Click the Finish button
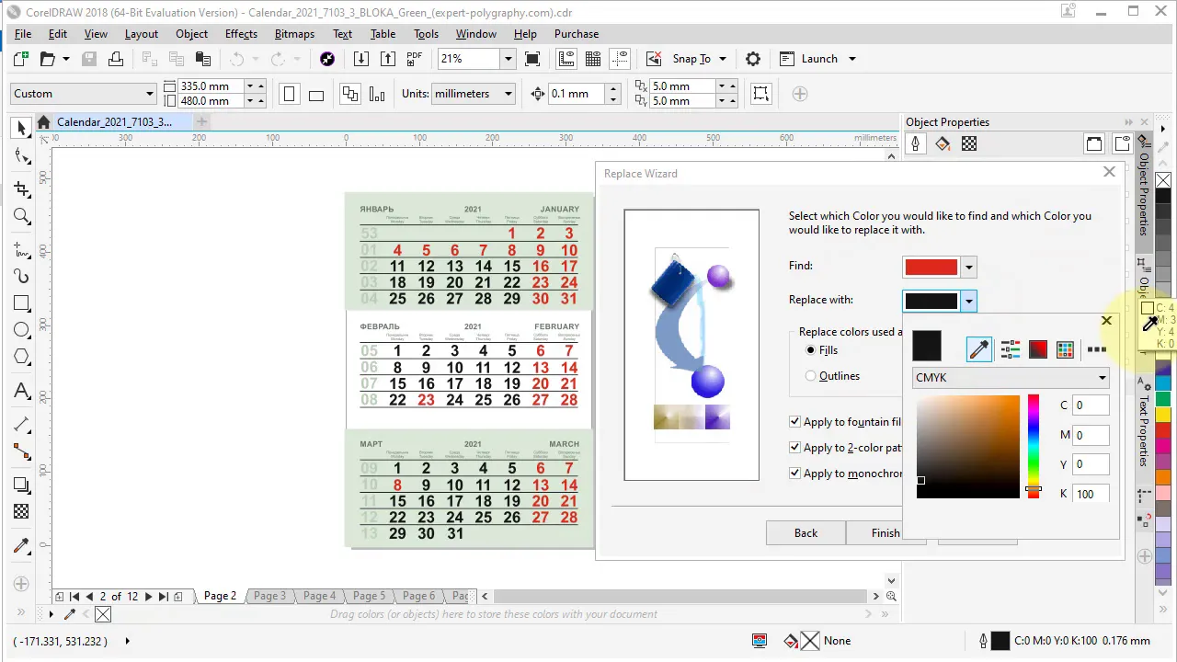The height and width of the screenshot is (662, 1177). [886, 533]
